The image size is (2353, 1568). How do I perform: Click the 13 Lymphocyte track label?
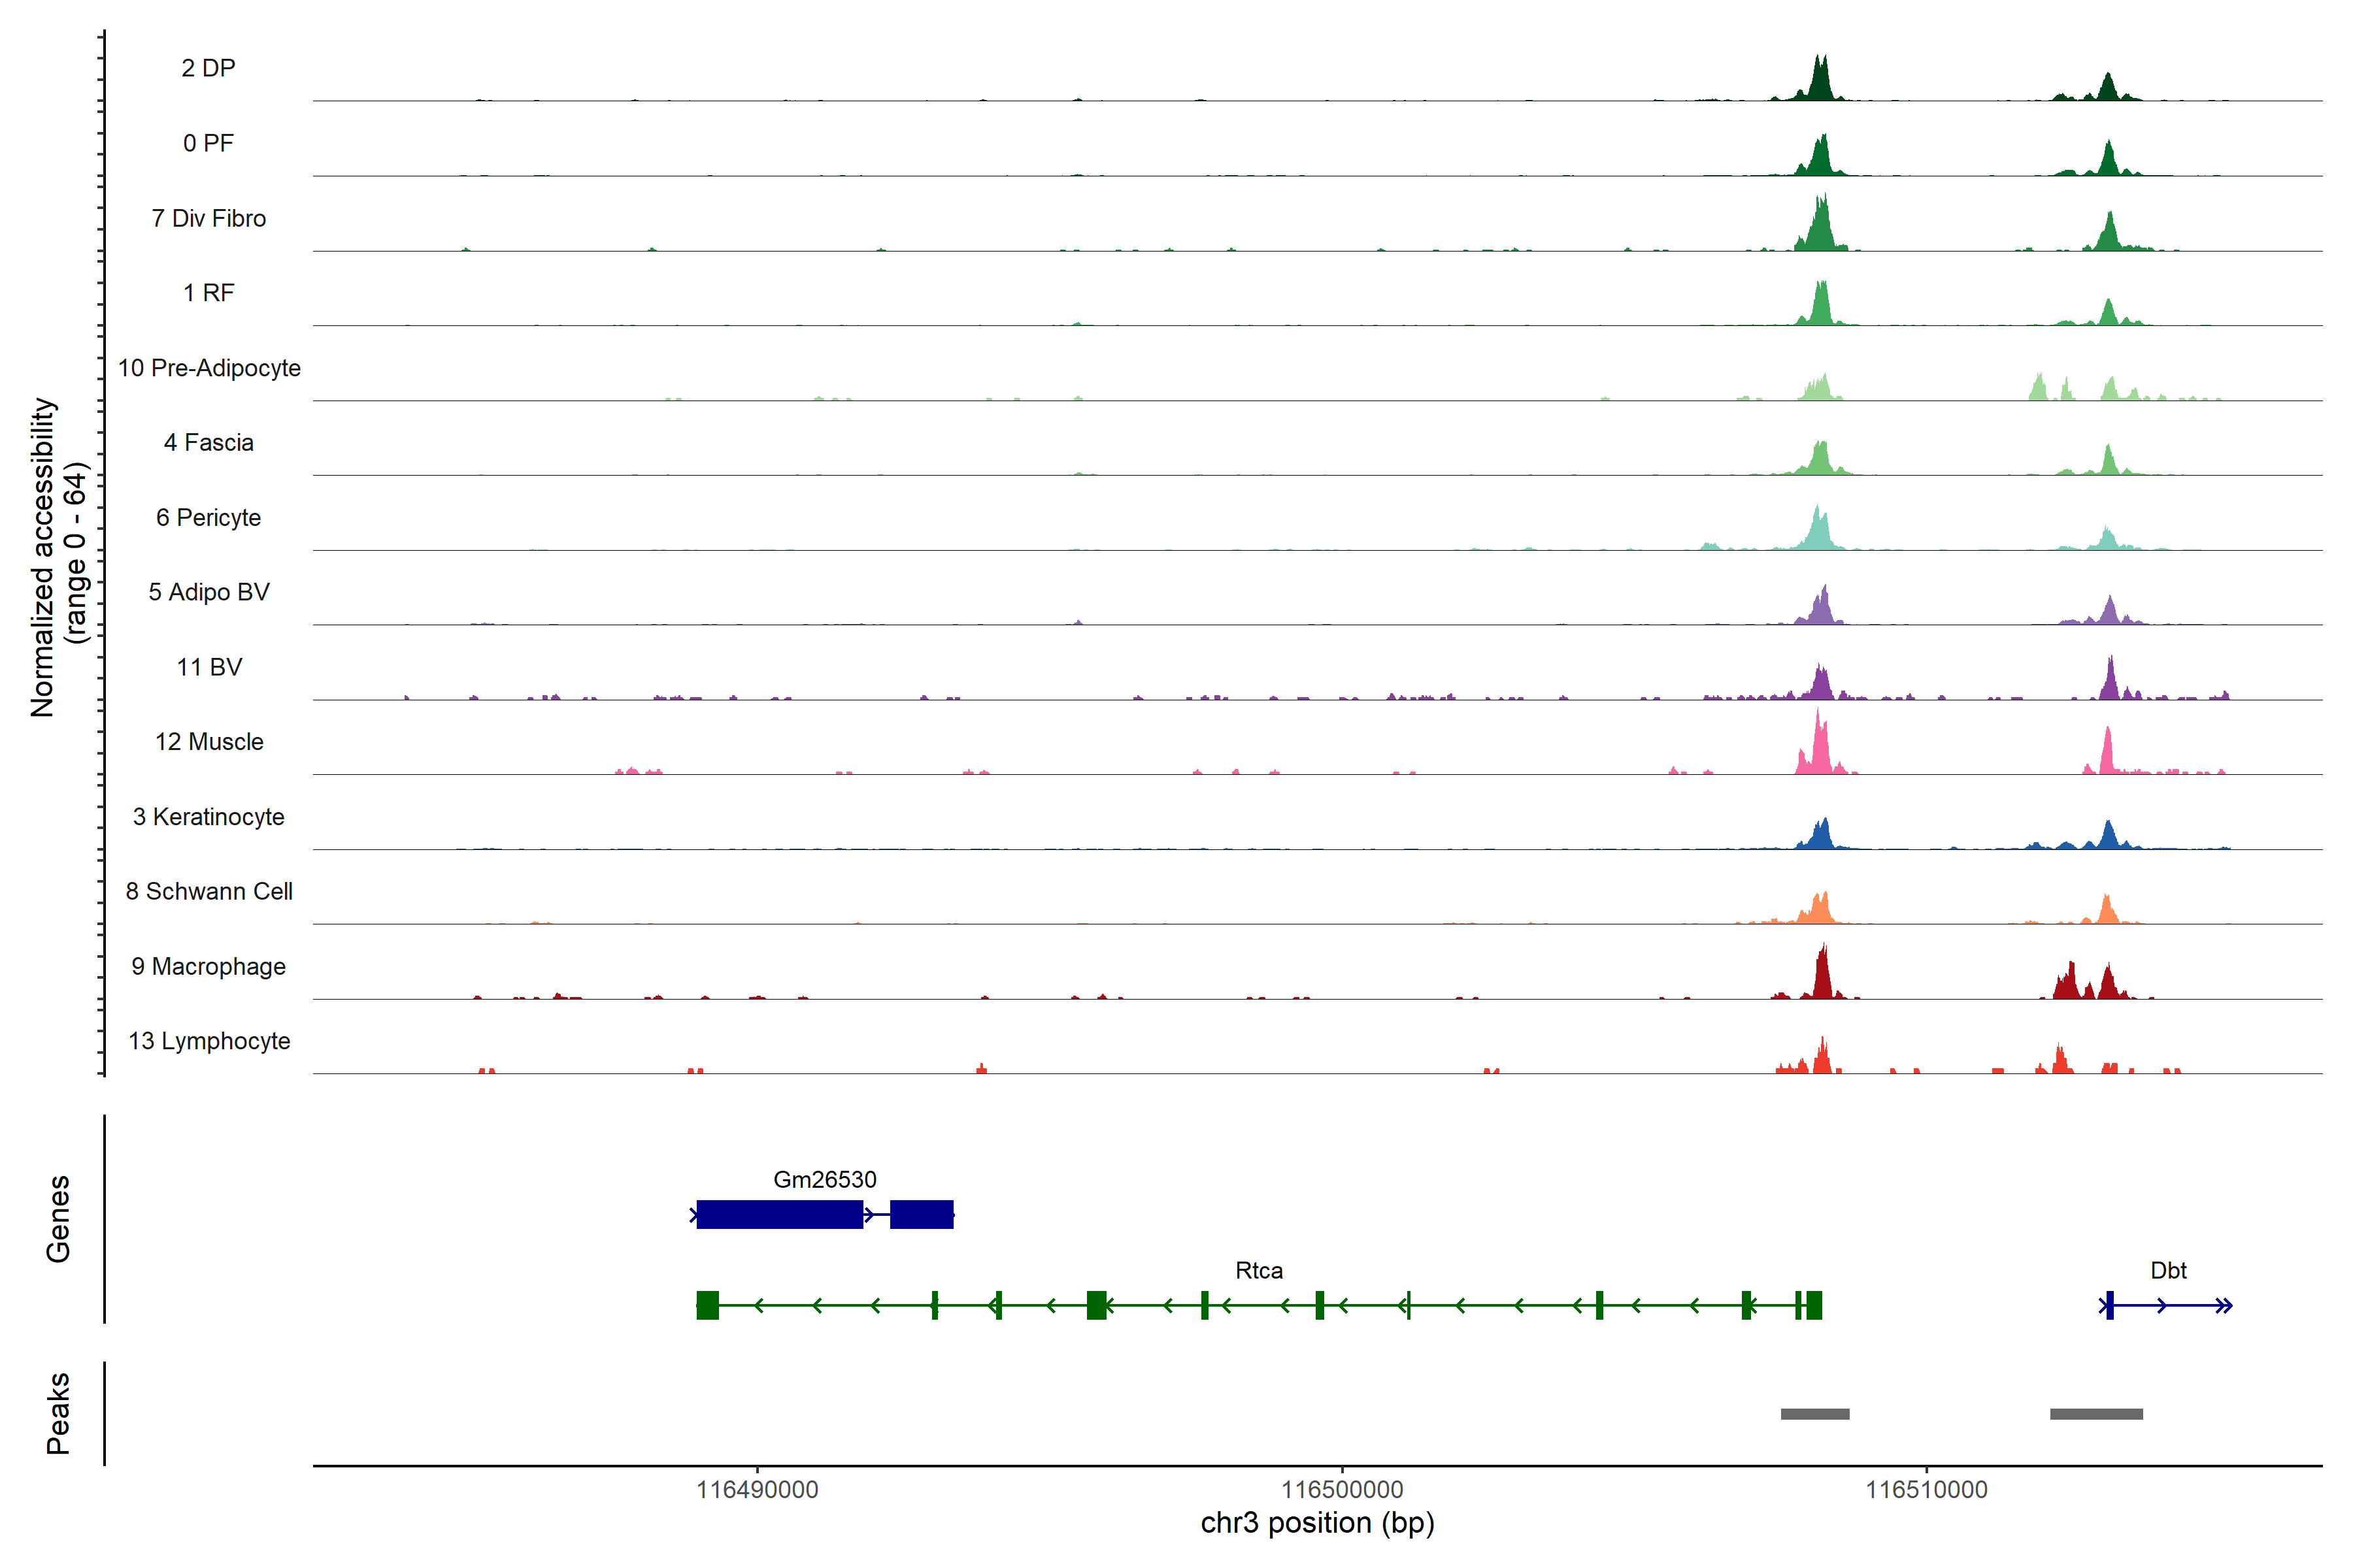(209, 1041)
